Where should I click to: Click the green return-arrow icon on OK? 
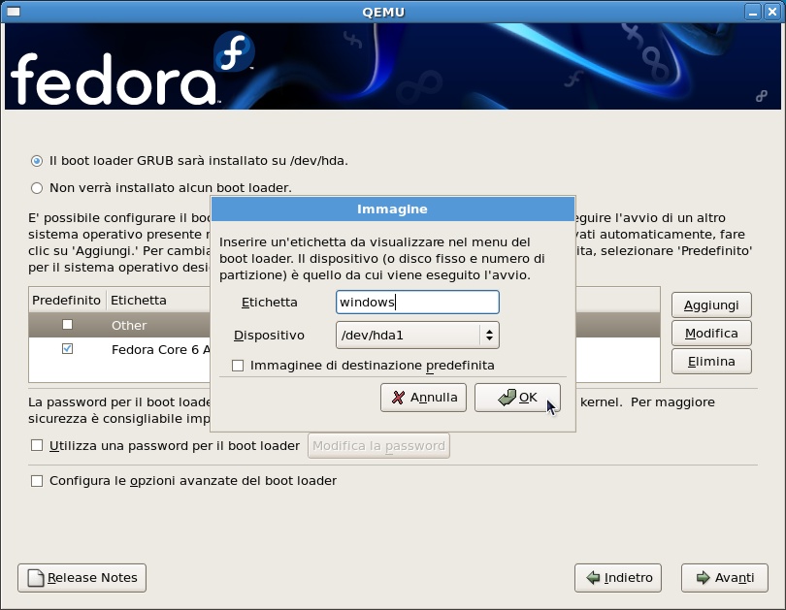pos(507,398)
